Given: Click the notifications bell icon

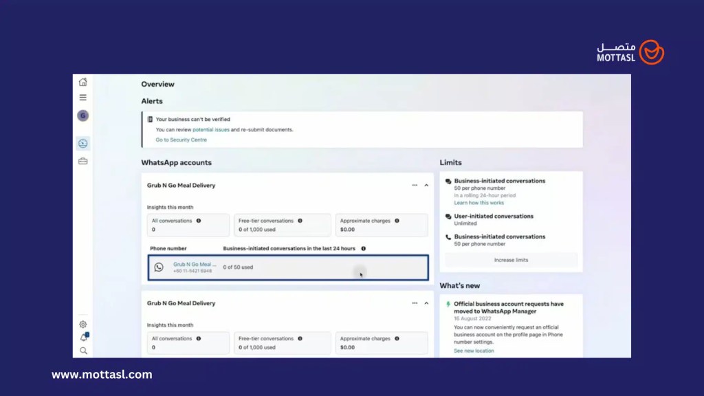Looking at the screenshot, I should pos(84,338).
